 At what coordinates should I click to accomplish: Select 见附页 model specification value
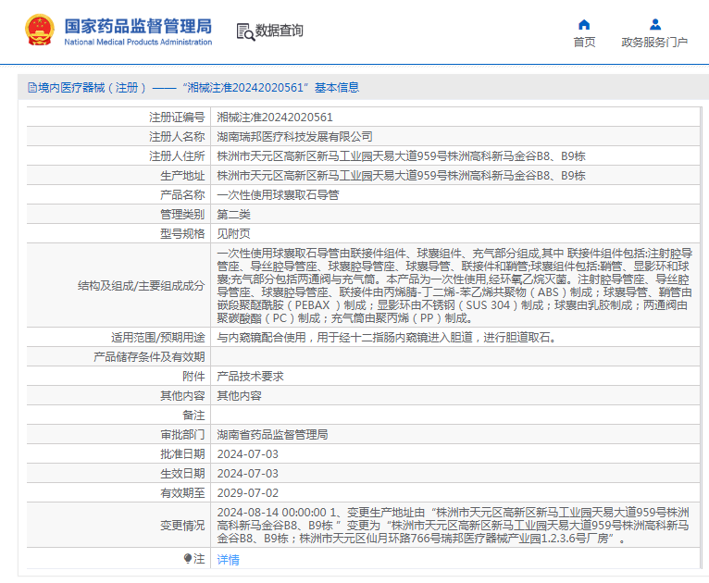(234, 234)
